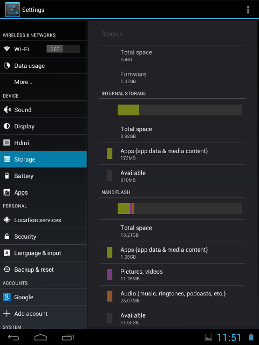Tap the Back navigation arrow icon
The width and height of the screenshot is (259, 345).
13,337
